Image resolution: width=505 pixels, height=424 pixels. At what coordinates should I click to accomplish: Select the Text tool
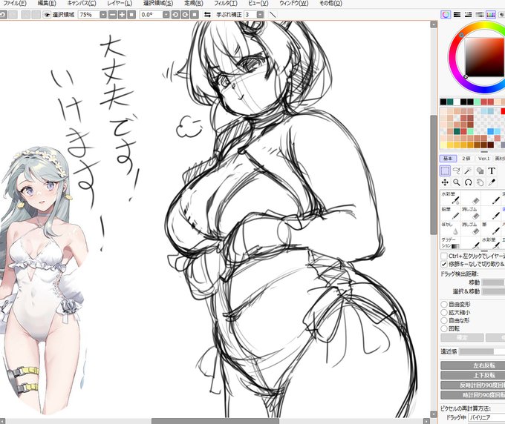492,170
